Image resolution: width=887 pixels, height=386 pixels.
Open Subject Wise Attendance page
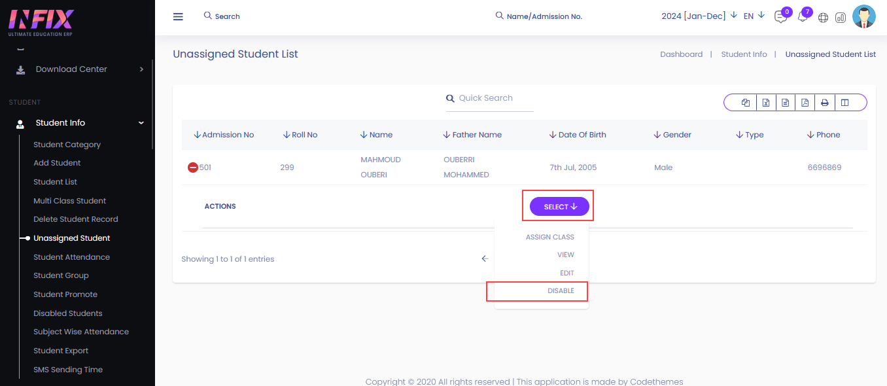click(x=81, y=332)
